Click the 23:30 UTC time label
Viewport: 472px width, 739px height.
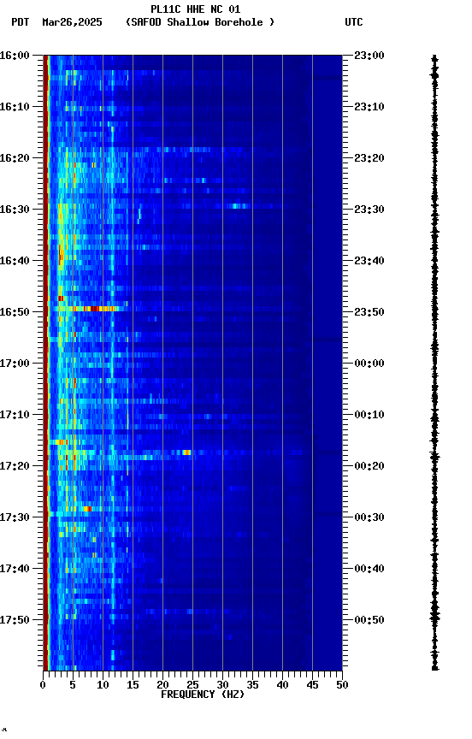click(x=369, y=210)
